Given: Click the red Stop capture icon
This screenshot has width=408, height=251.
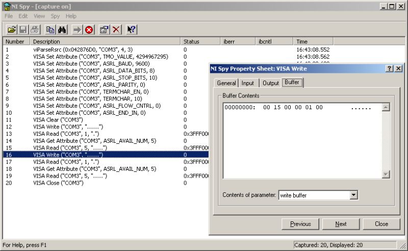Looking at the screenshot, I should [89, 30].
